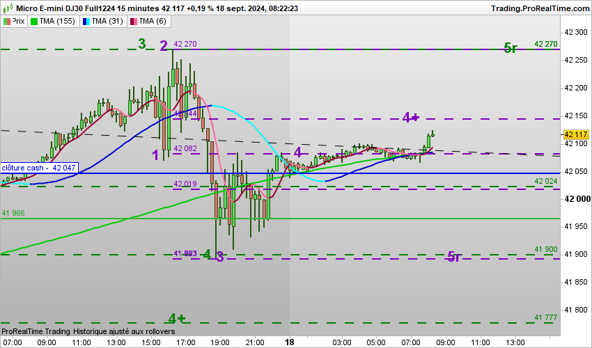Click the green 4+ marker at bottom
This screenshot has height=348, width=592.
point(177,319)
